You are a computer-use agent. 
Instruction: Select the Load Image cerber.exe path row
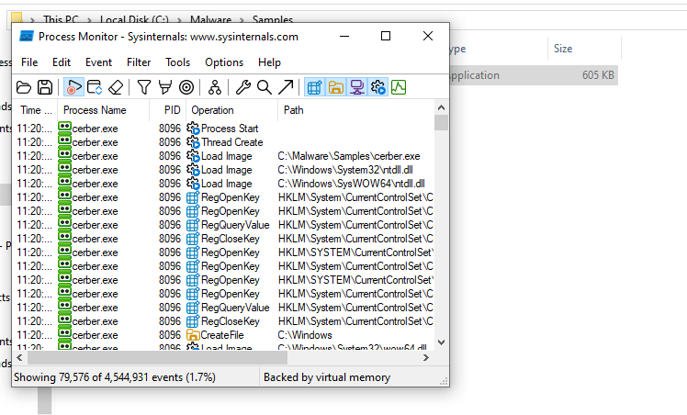click(x=224, y=156)
